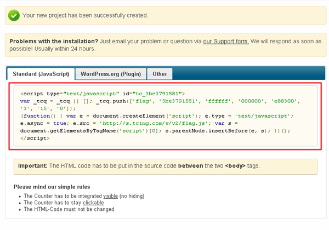This screenshot has width=329, height=230.
Task: Follow the underlined 'clickable' rule link
Action: (93, 203)
